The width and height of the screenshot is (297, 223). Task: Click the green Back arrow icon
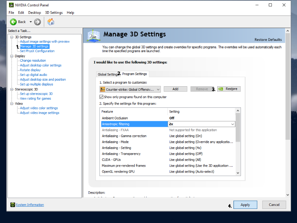(x=13, y=22)
